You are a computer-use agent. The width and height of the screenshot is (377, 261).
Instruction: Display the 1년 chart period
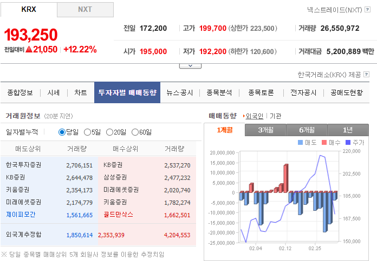click(x=348, y=130)
